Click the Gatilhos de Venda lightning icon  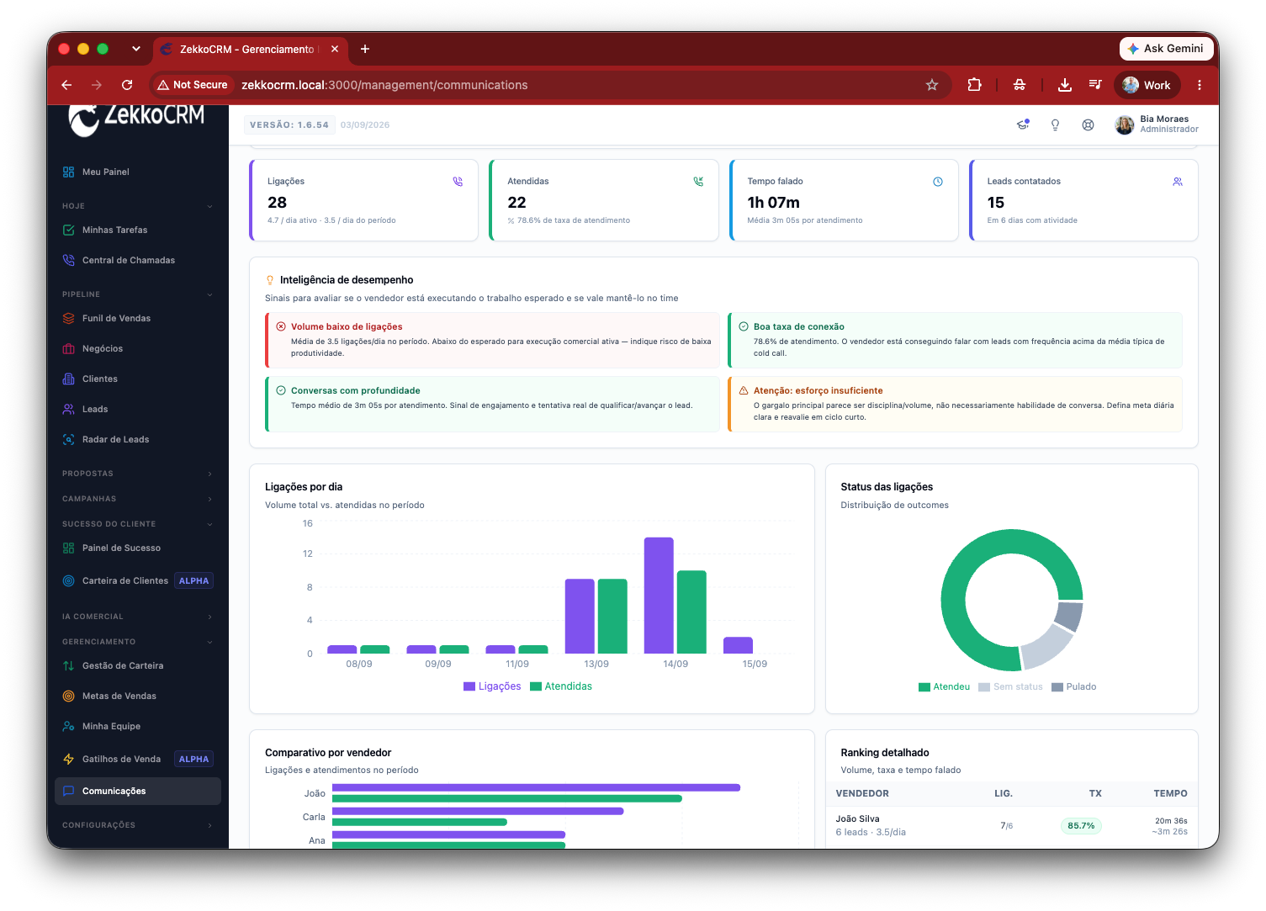coord(68,759)
